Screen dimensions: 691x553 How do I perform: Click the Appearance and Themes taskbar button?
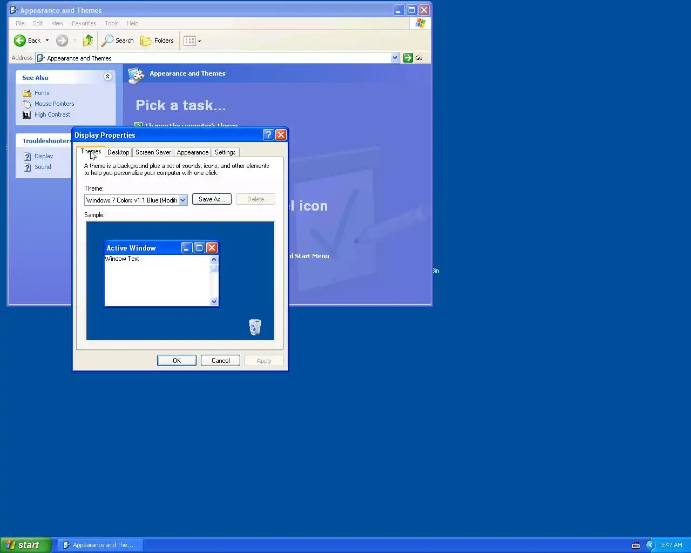point(99,545)
